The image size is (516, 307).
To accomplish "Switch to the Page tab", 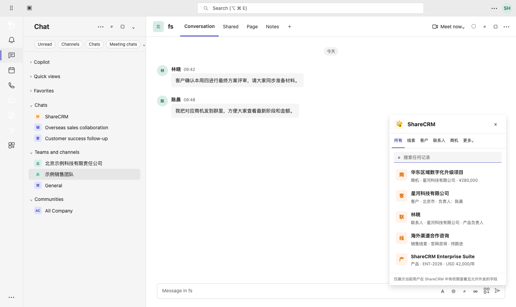I will pos(252,27).
